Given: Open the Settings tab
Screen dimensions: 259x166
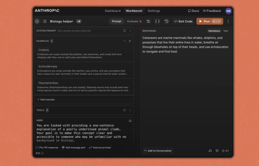Looking at the screenshot, I should 154,11.
